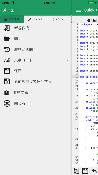98x175 pixels.
Task: Open the hamburger menu icon in the editor header
Action: pyautogui.click(x=78, y=10)
